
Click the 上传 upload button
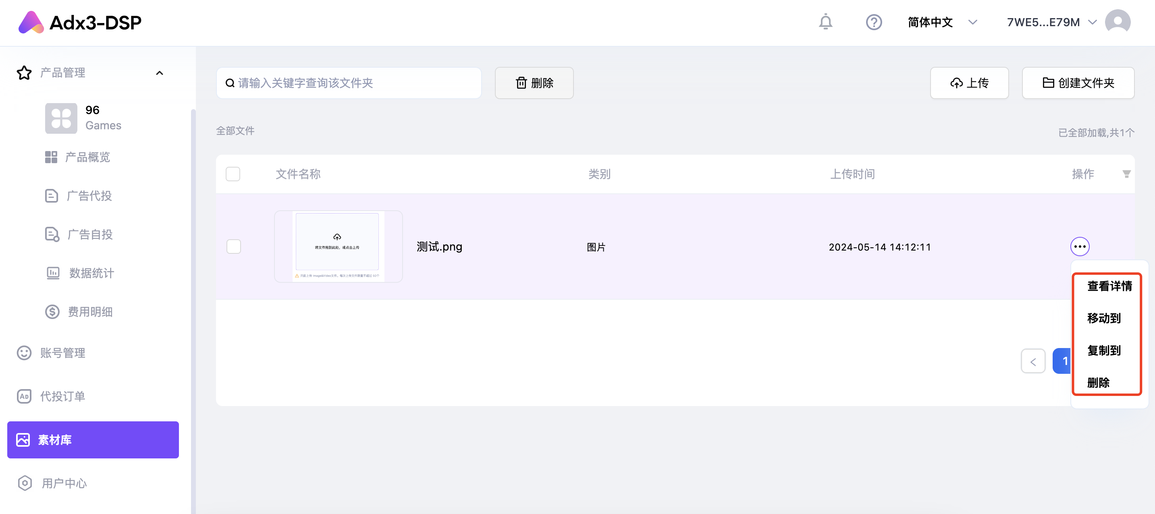pos(969,83)
